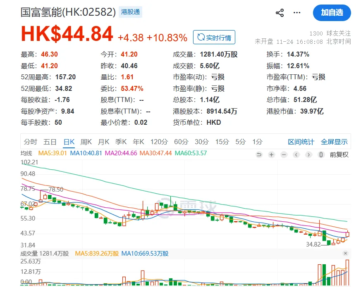
Task: Switch to 1分 interval tab
Action: [x=258, y=142]
